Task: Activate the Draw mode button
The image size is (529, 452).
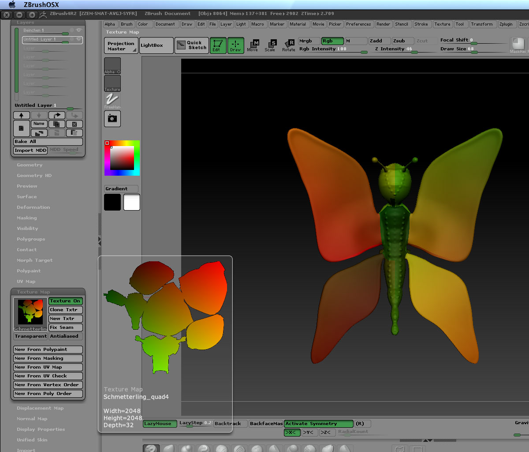Action: pyautogui.click(x=235, y=45)
